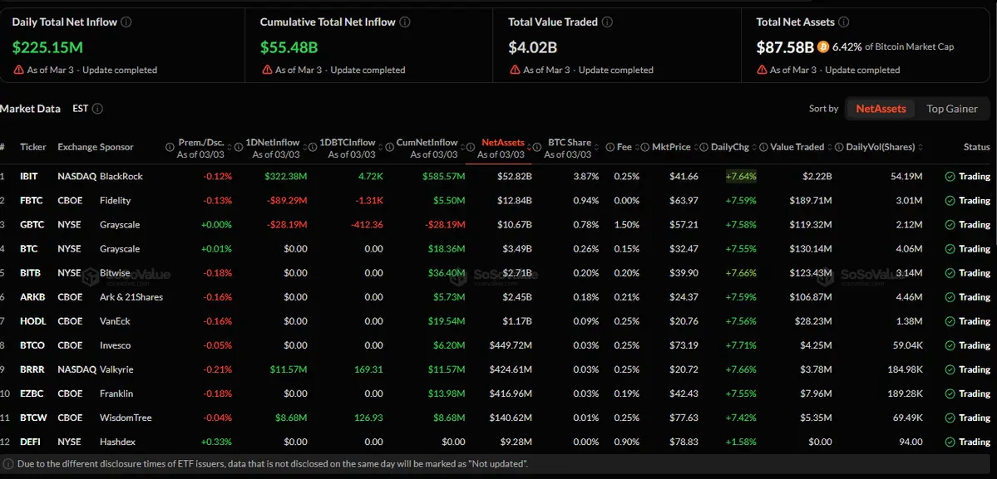Select the ARKB ticker
The image size is (997, 479).
[32, 297]
